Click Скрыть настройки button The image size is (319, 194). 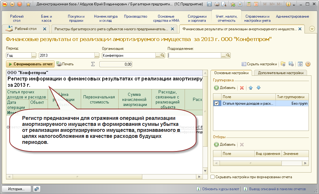[259, 64]
